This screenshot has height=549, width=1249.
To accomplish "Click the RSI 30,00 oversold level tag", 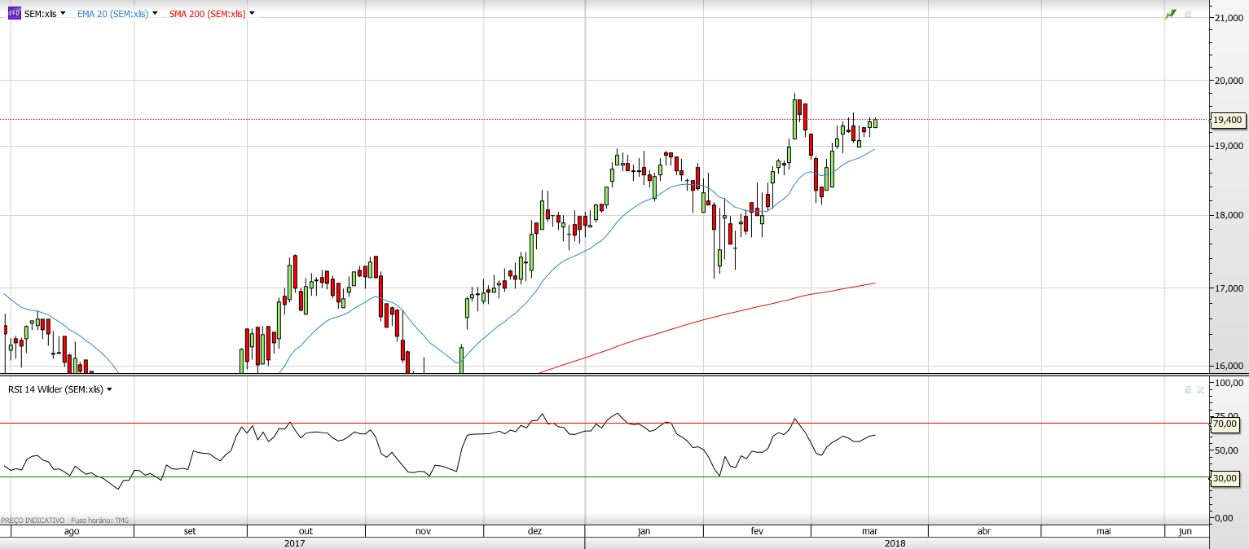I will [x=1225, y=478].
